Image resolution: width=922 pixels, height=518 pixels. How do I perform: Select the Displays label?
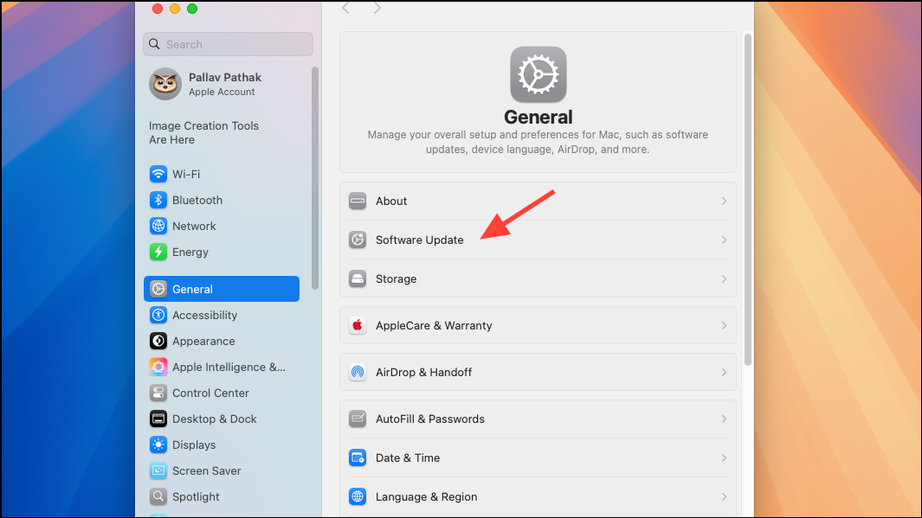point(194,444)
